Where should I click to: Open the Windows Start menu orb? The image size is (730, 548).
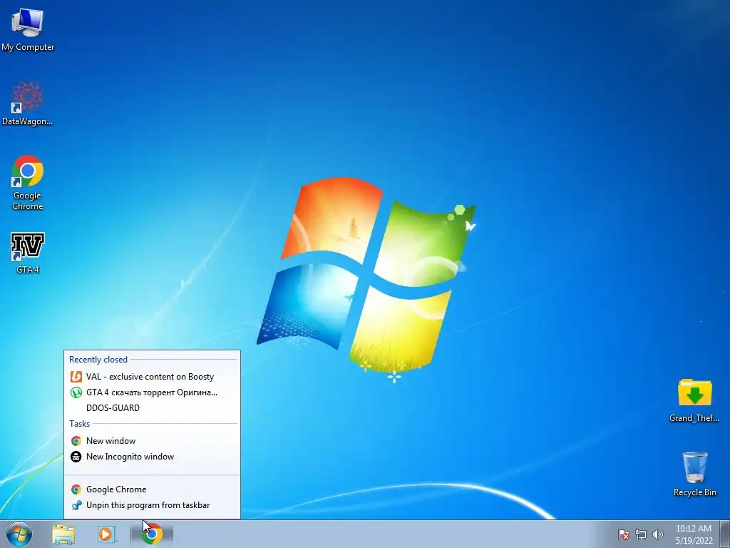click(x=19, y=534)
